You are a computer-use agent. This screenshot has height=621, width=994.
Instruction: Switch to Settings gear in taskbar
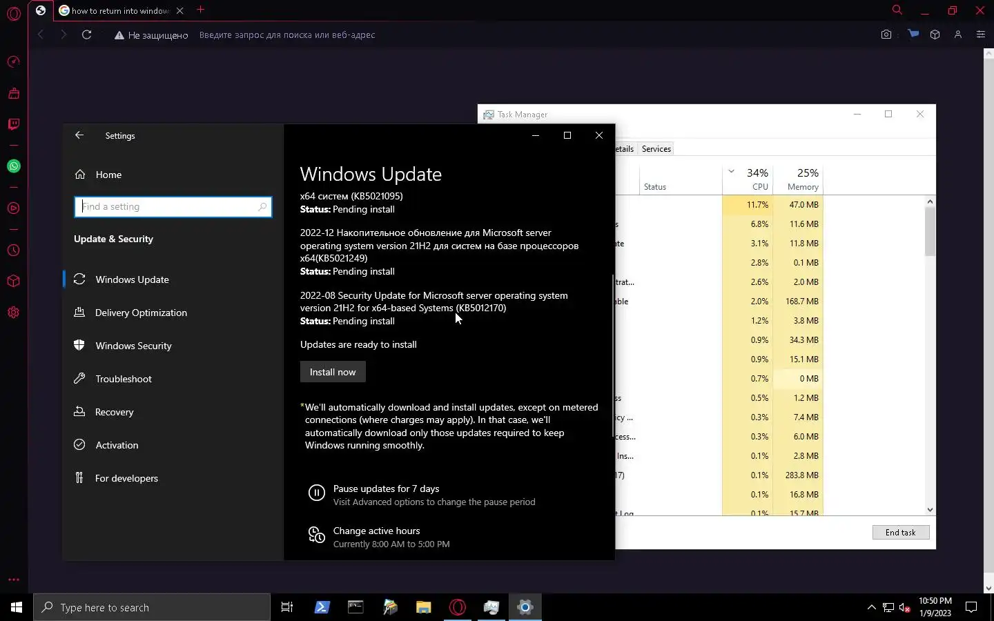pyautogui.click(x=525, y=607)
